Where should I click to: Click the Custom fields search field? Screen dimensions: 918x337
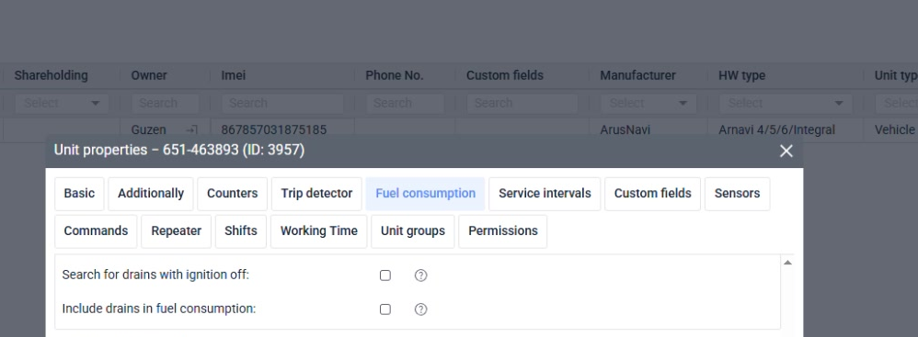[522, 104]
